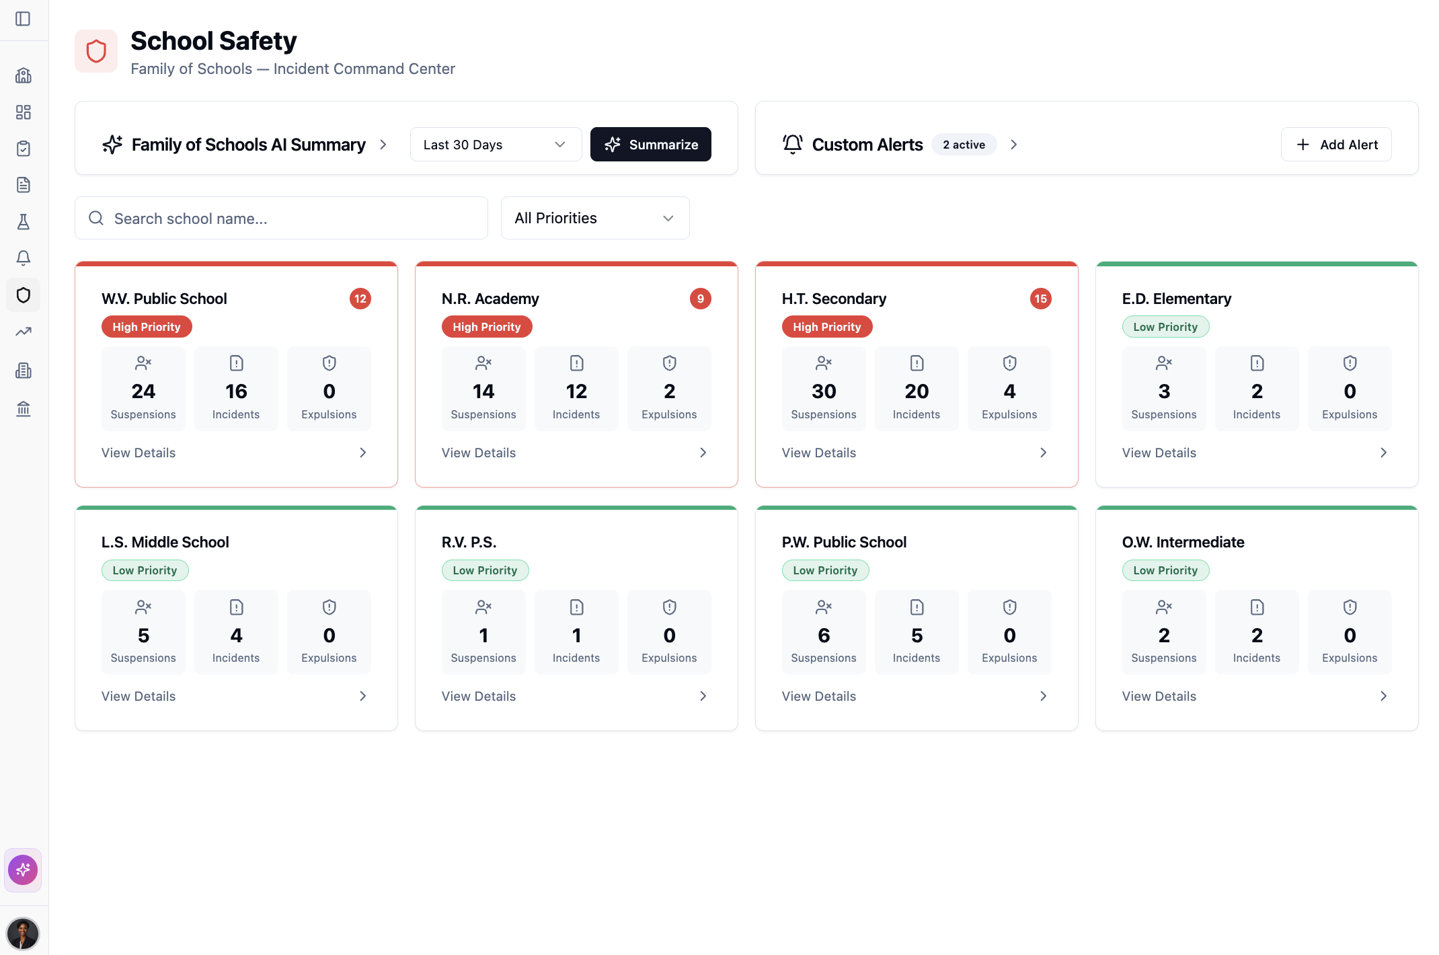Click the Summarize button
The width and height of the screenshot is (1439, 955).
coord(650,144)
